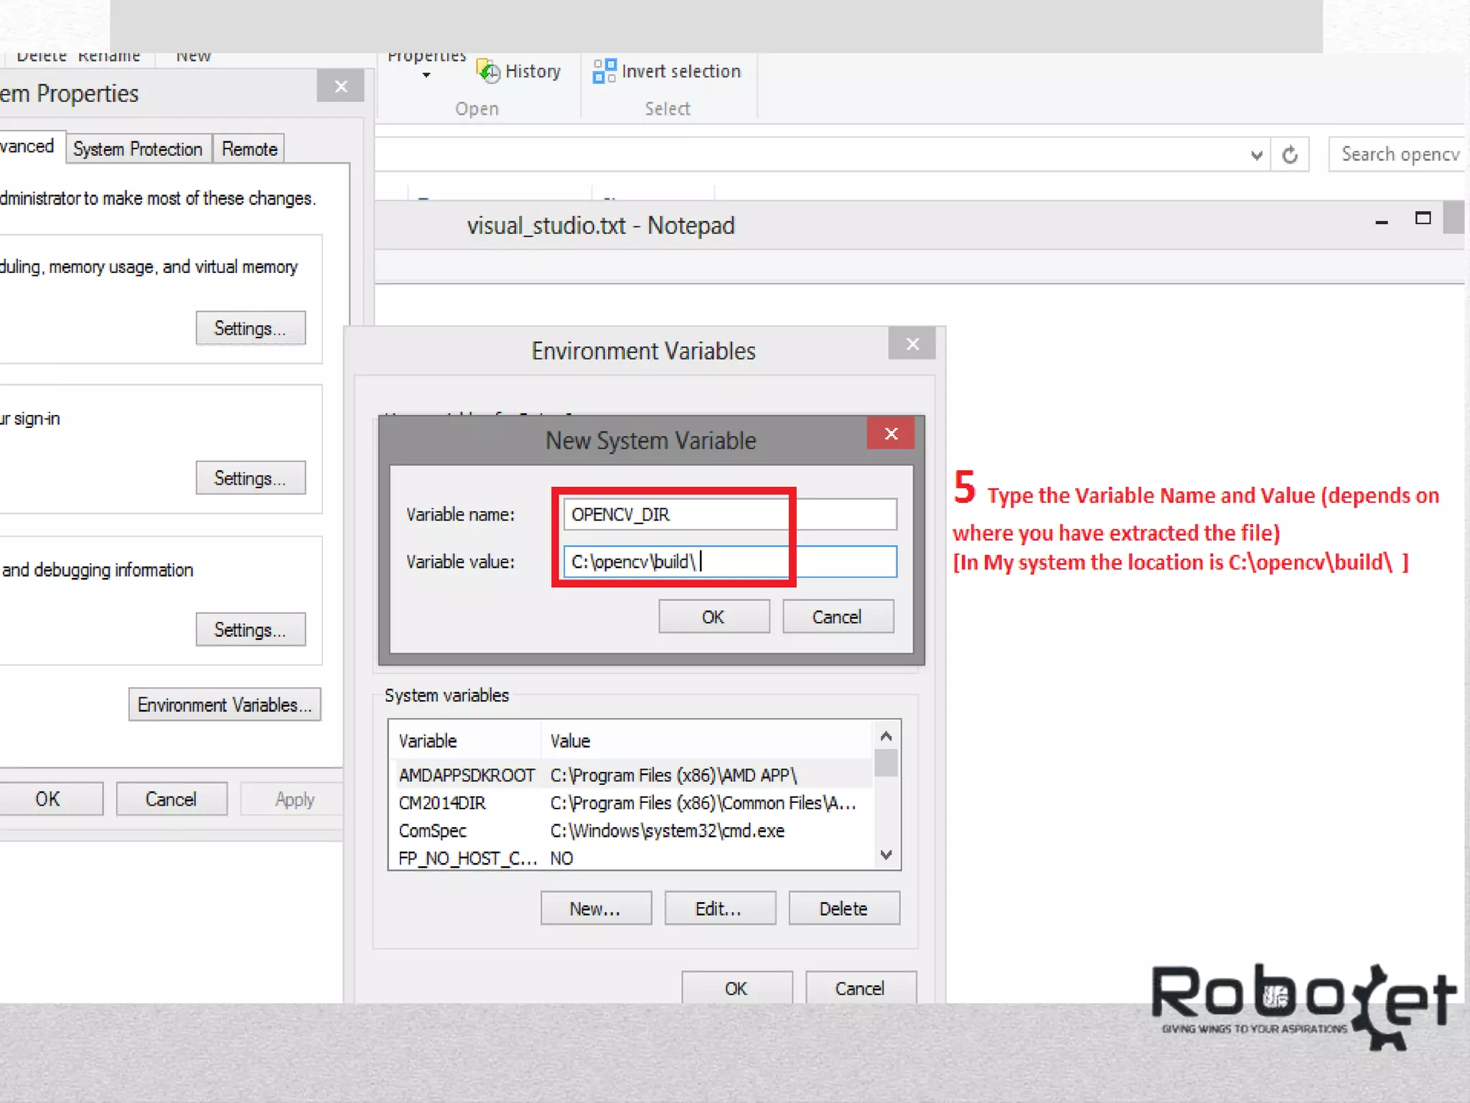1470x1103 pixels.
Task: Switch to System Protection tab
Action: pos(138,149)
